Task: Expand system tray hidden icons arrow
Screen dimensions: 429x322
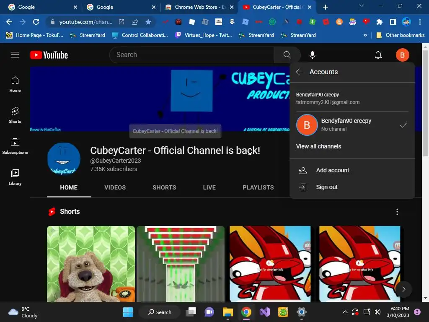Action: [345, 312]
